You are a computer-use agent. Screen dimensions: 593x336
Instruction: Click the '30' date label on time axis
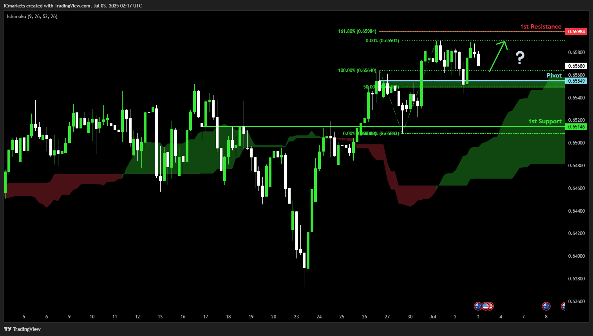(410, 317)
